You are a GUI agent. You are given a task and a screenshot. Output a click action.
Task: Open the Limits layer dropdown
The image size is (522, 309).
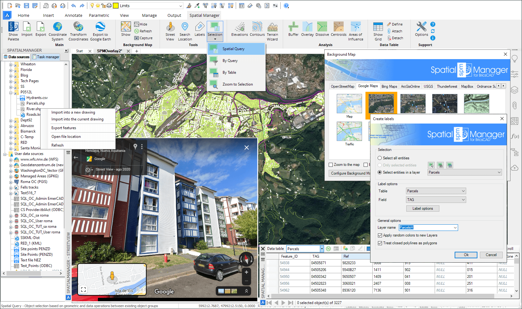[181, 6]
